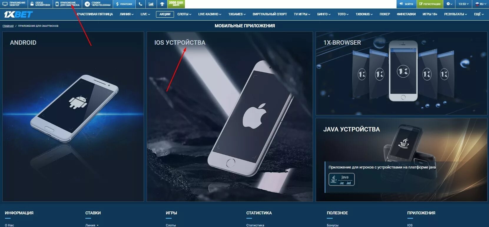Expand the 'TV игры' menu
489x227 pixels.
point(302,14)
